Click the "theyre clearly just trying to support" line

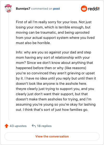point(55,89)
